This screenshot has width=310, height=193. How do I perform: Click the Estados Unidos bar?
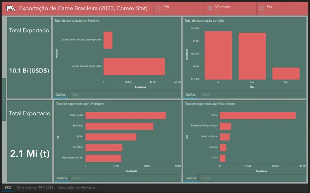(x=225, y=137)
